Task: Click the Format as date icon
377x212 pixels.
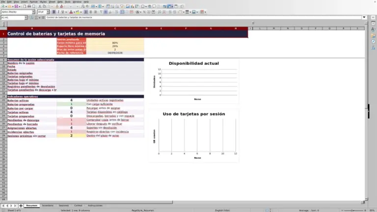Action: (x=153, y=12)
